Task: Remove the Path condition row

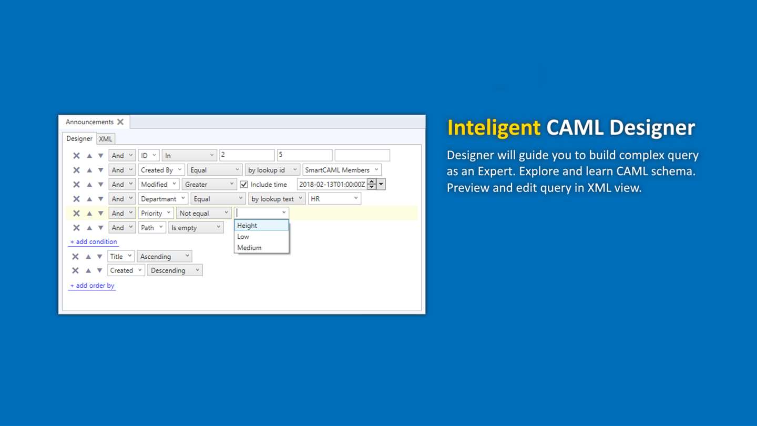Action: click(x=76, y=228)
